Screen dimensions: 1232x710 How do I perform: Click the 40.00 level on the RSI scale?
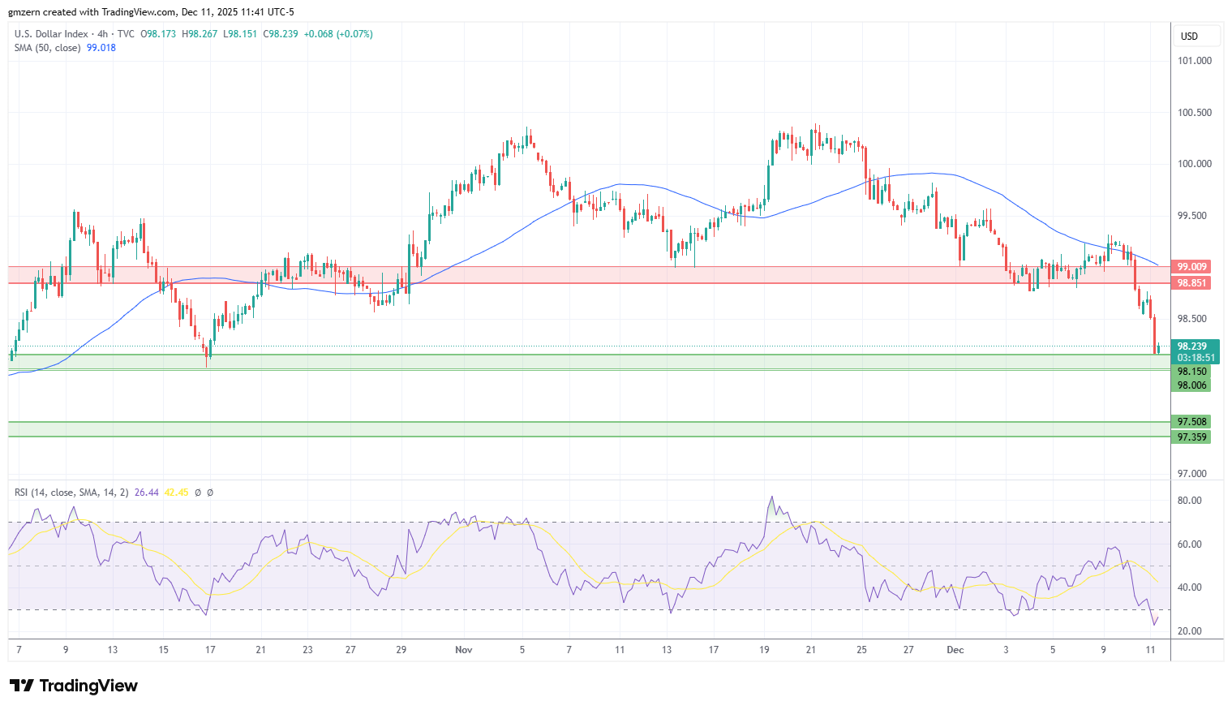(x=1190, y=587)
